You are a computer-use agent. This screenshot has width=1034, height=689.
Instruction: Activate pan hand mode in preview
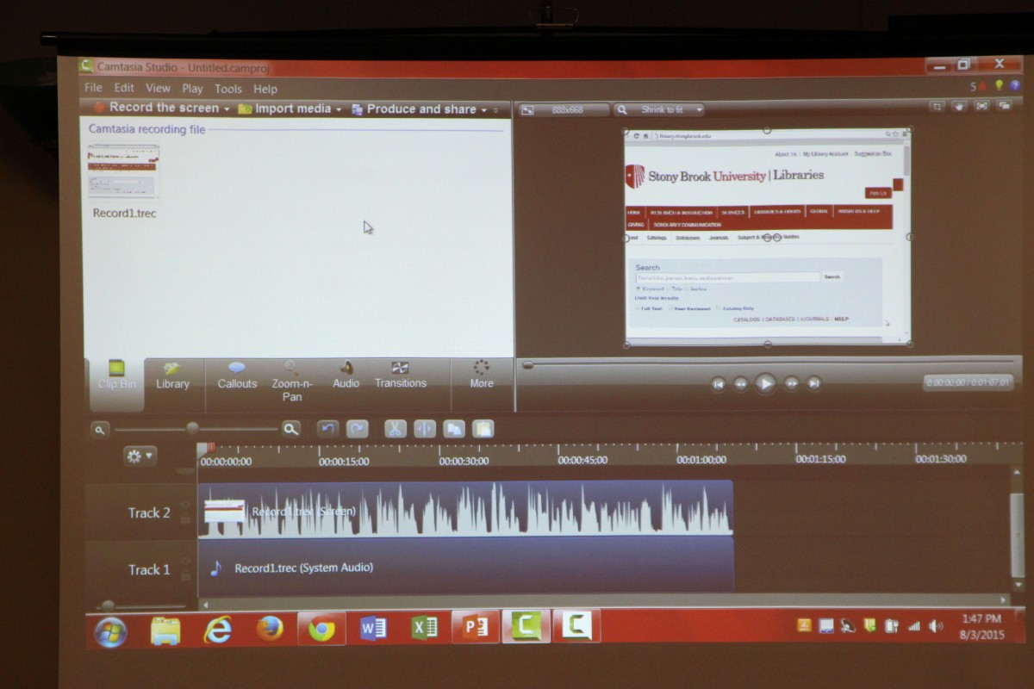(x=960, y=107)
